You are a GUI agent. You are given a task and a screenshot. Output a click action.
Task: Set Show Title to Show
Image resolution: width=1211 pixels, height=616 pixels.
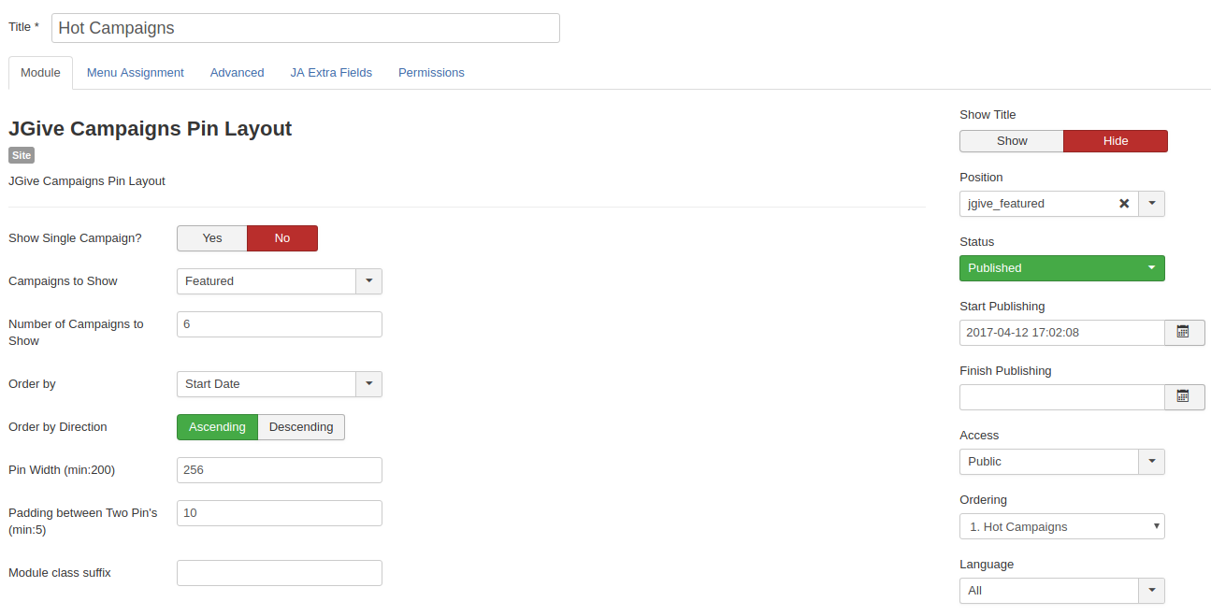click(1012, 141)
